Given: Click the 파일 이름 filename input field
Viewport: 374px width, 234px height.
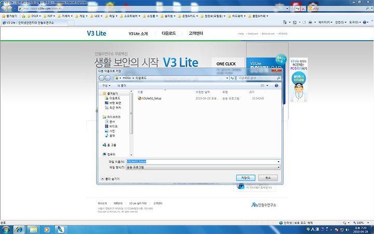Looking at the screenshot, I should point(202,162).
